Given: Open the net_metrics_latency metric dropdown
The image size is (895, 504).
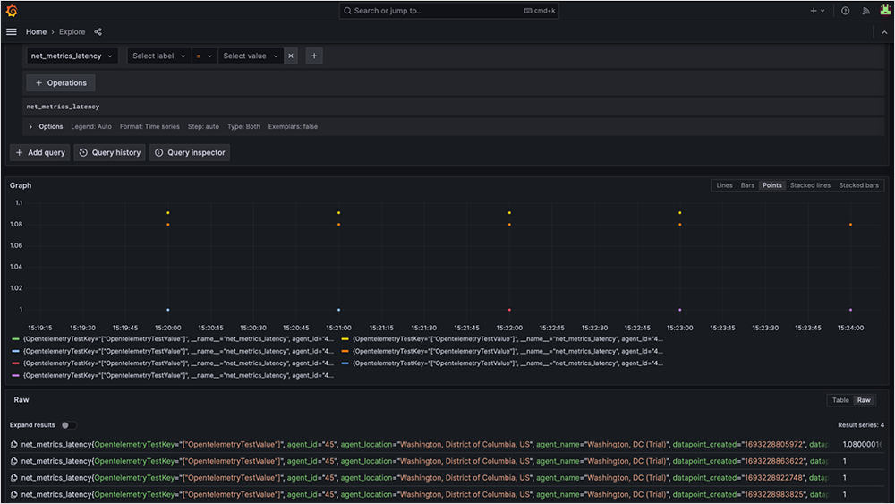Looking at the screenshot, I should (72, 56).
